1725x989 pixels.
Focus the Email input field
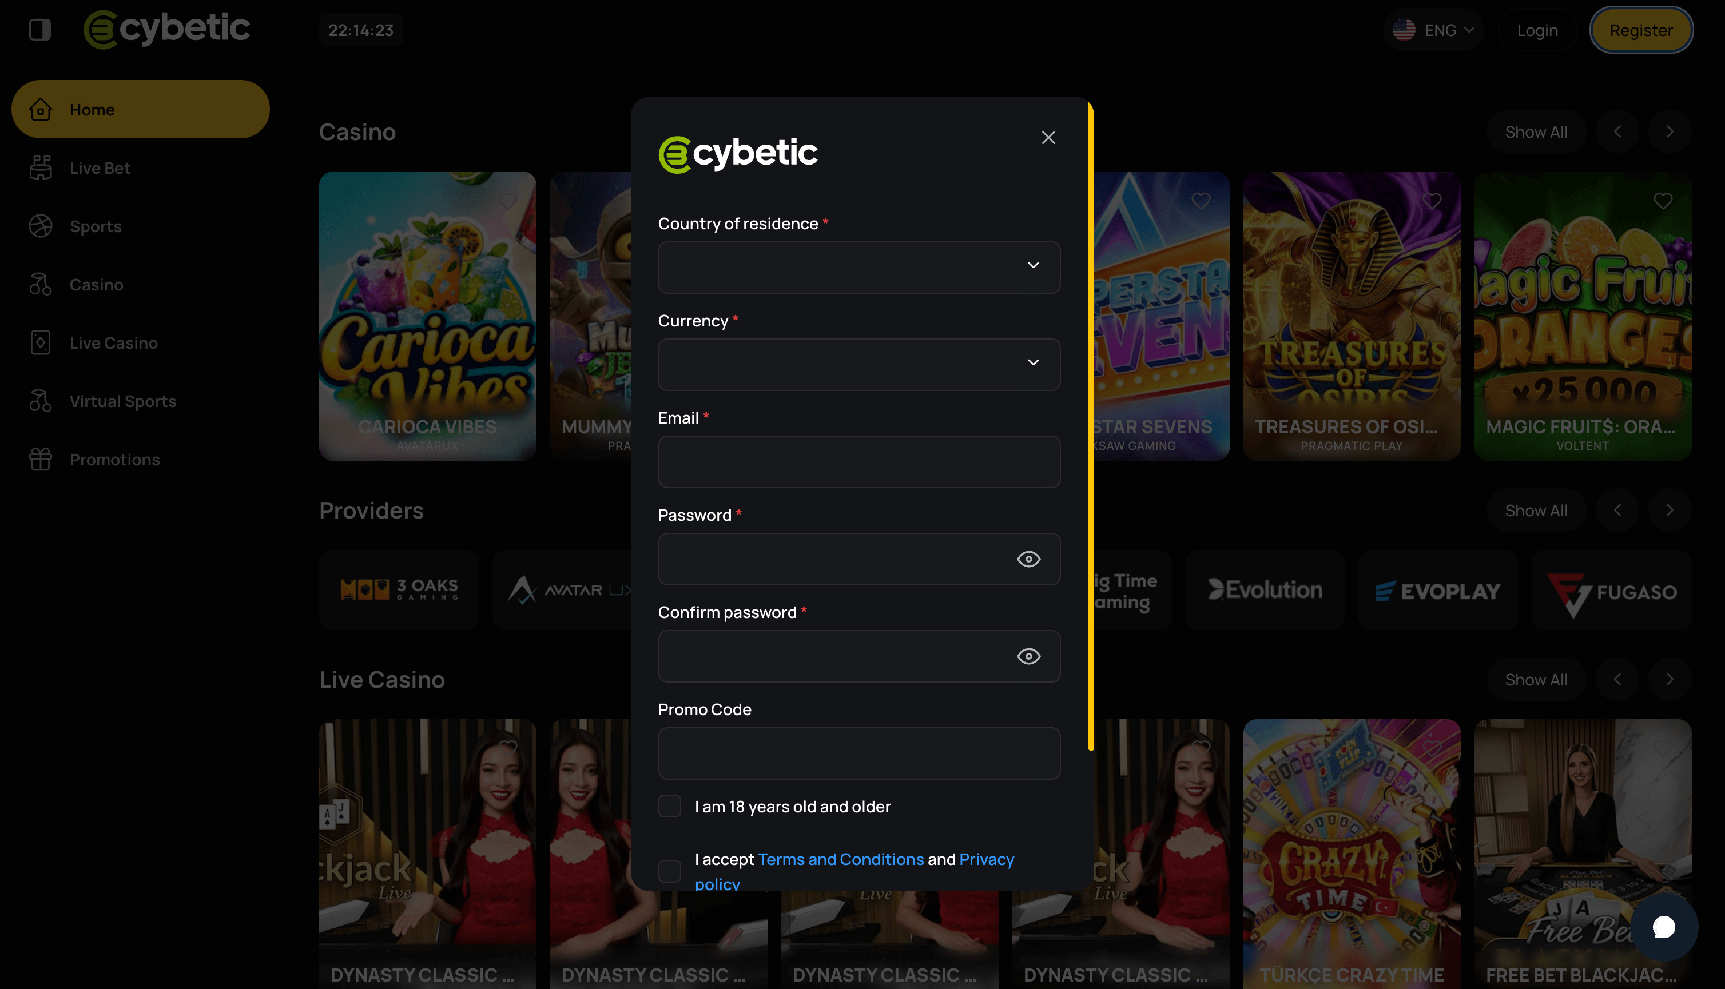[x=860, y=462]
